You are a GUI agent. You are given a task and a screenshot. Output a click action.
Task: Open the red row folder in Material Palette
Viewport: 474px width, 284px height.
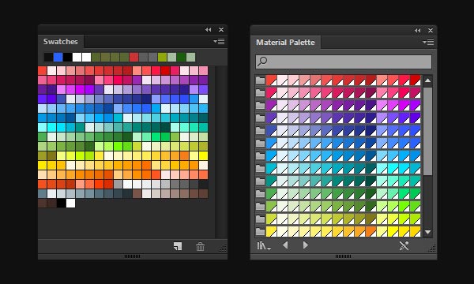point(260,80)
